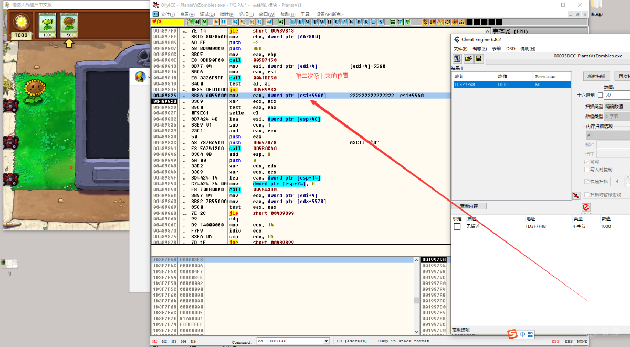This screenshot has height=347, width=630.
Task: Select process icon in Cheat Engine
Action: tap(457, 58)
